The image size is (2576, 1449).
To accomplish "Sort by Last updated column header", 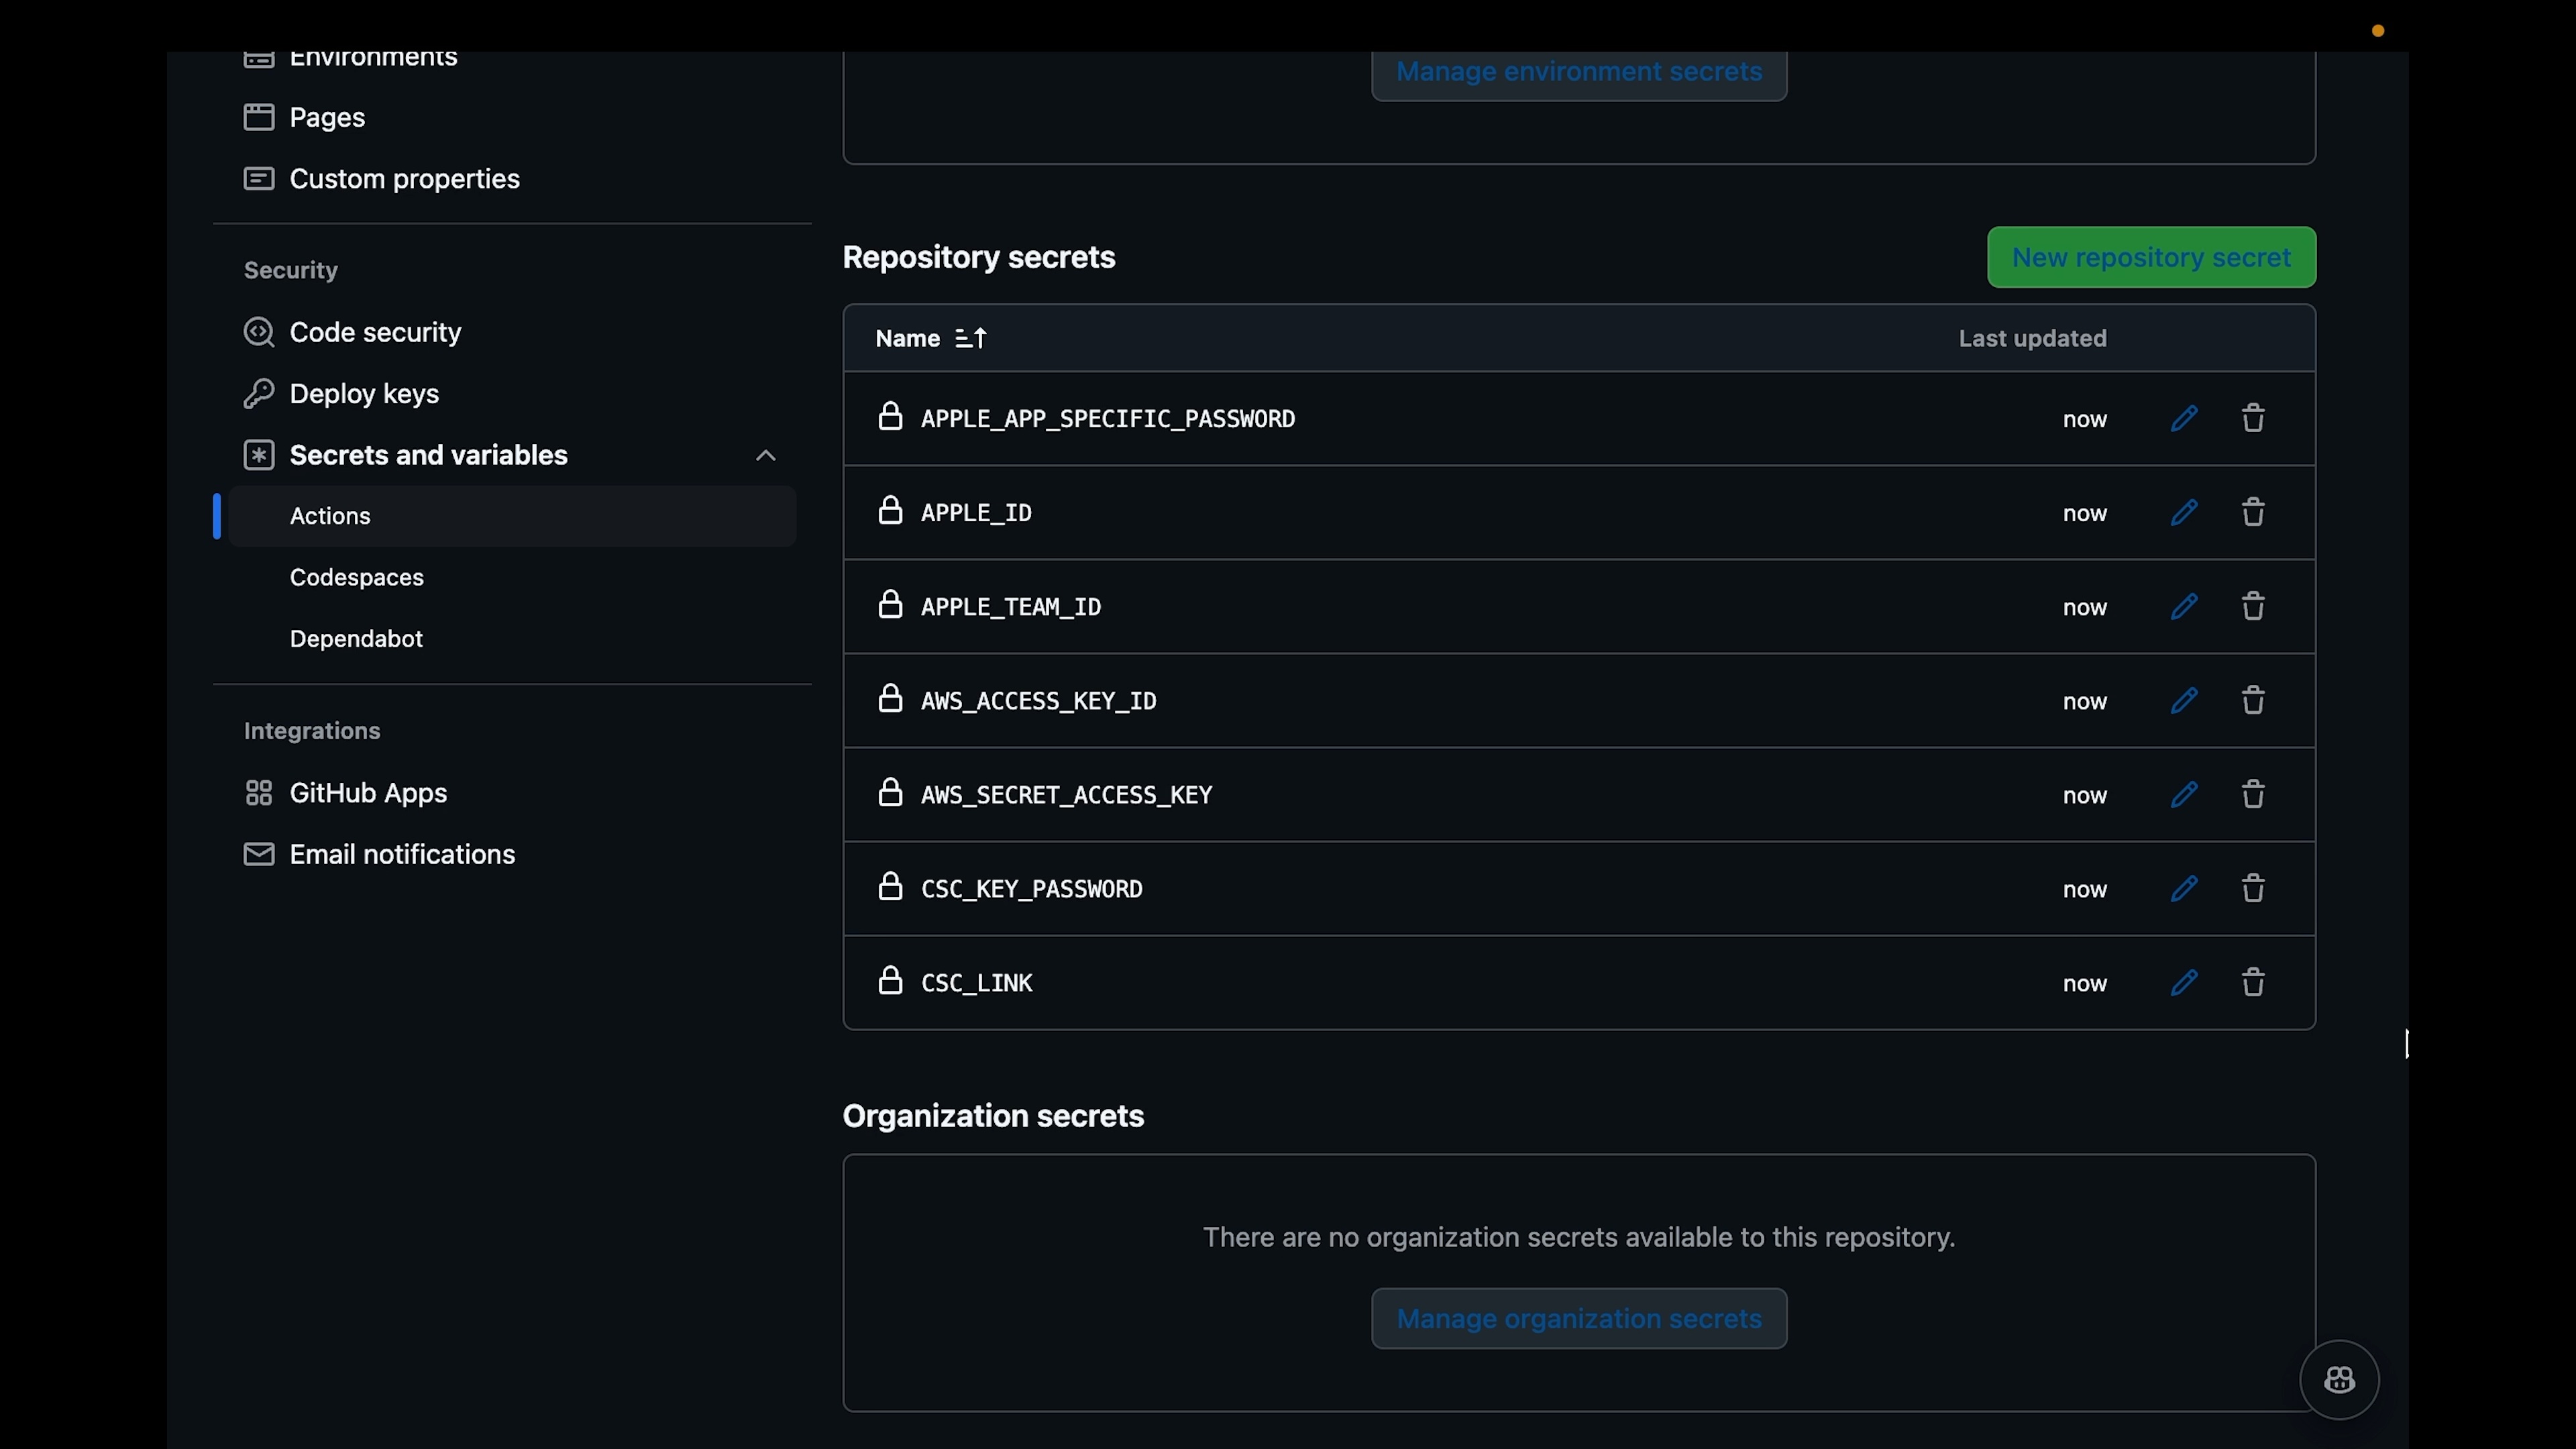I will click(x=2032, y=338).
